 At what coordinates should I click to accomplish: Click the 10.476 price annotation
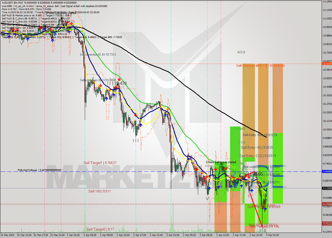pos(120,83)
